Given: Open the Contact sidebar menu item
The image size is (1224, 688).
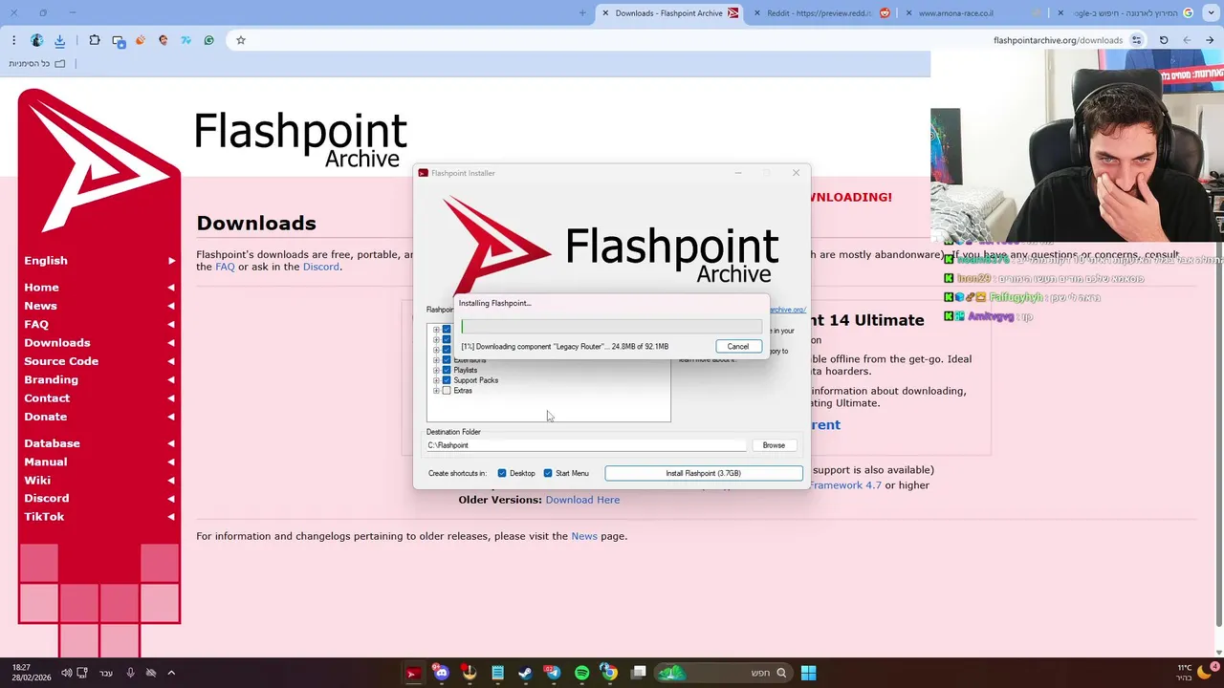Looking at the screenshot, I should 99,398.
